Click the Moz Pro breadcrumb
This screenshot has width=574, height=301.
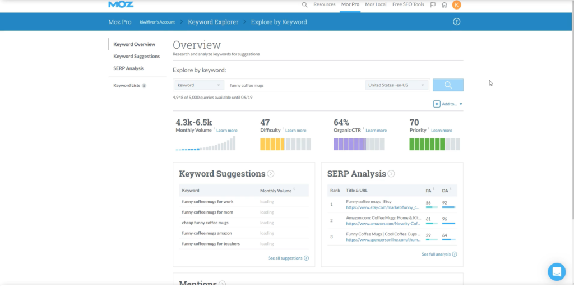pos(120,22)
